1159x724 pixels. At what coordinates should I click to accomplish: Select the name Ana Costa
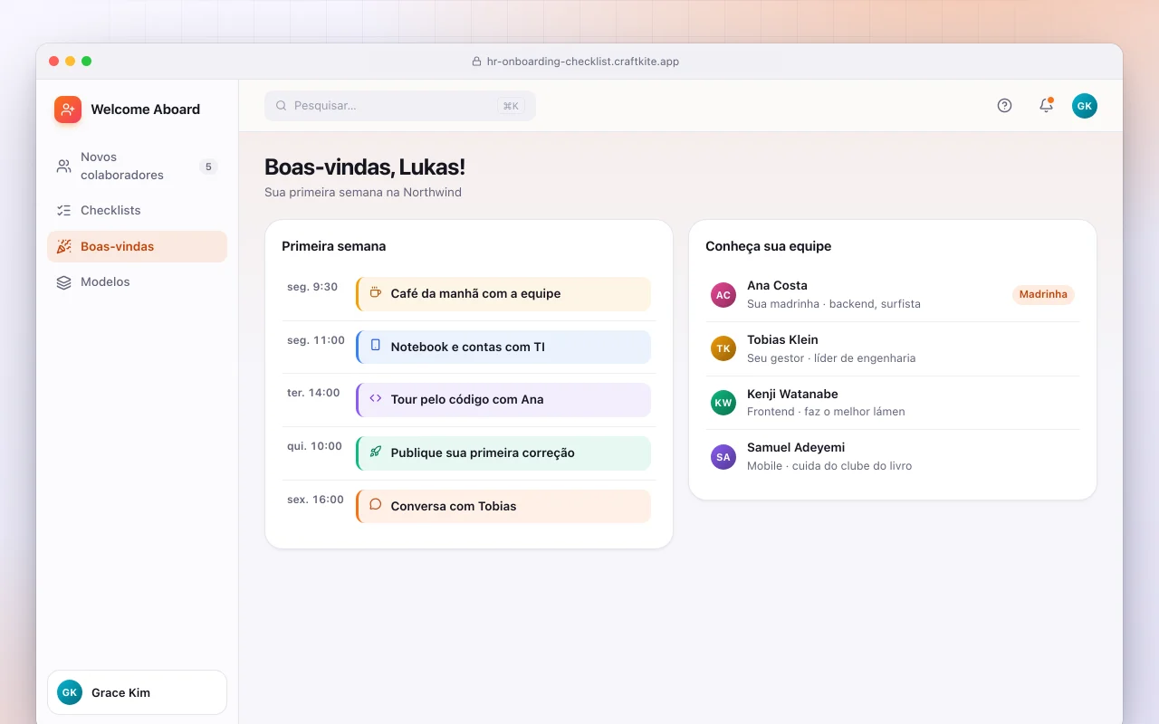777,285
